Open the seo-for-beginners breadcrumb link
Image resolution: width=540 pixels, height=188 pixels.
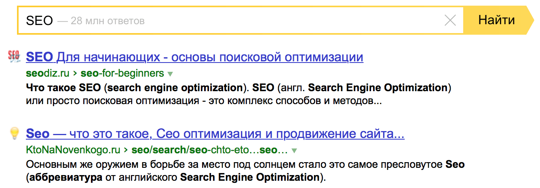pyautogui.click(x=122, y=73)
